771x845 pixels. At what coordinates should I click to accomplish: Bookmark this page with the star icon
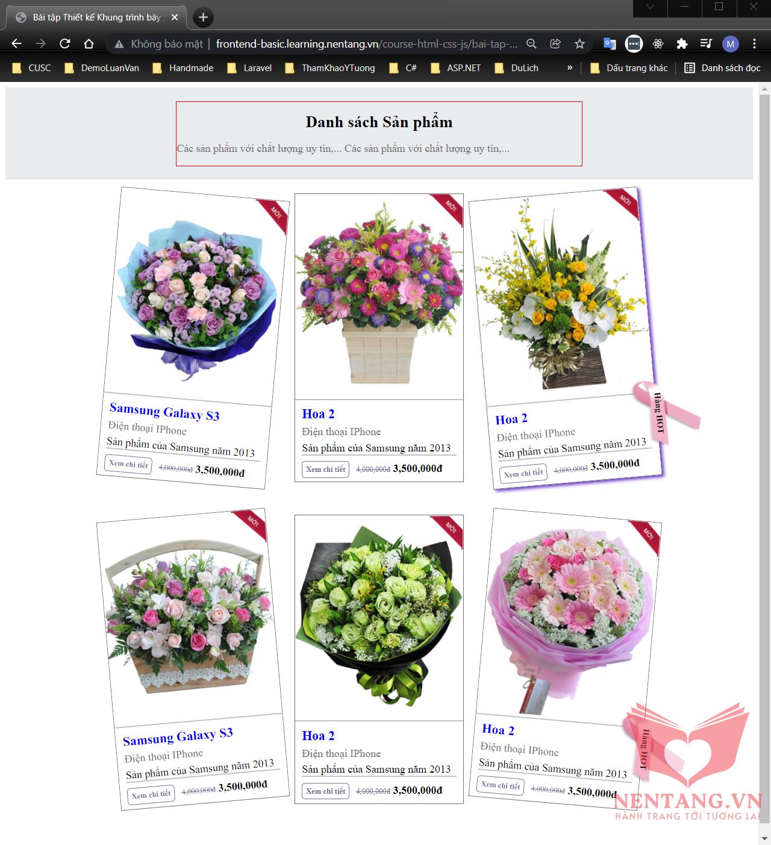(x=579, y=43)
